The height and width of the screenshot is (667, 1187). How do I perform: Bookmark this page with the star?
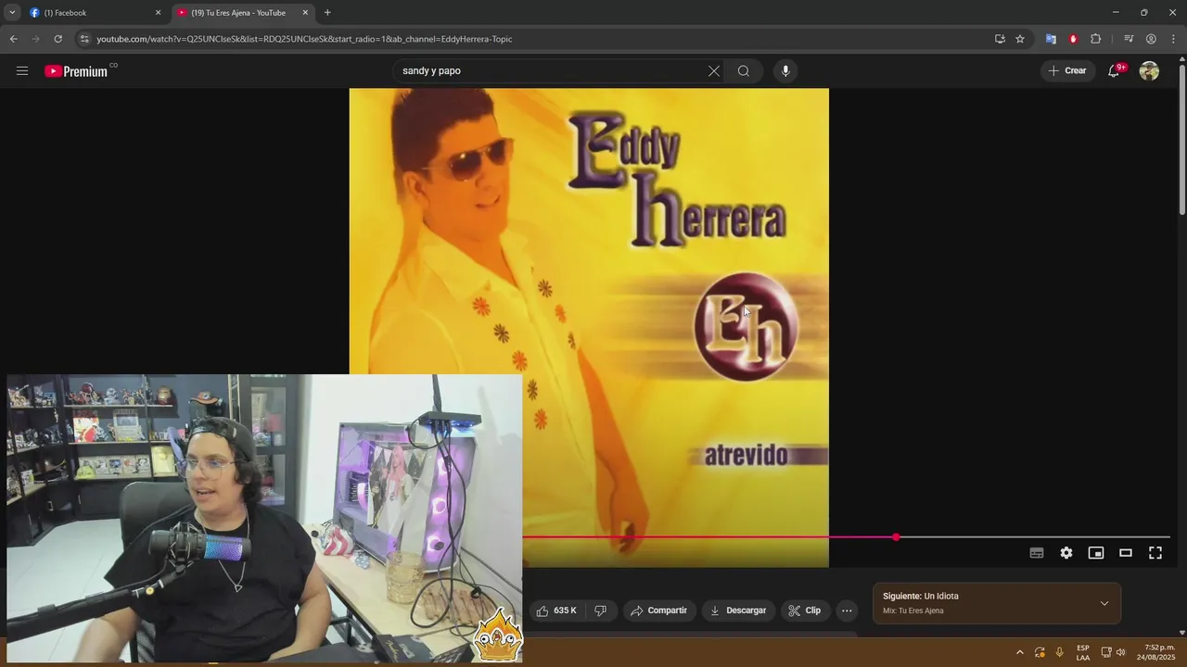[1020, 39]
